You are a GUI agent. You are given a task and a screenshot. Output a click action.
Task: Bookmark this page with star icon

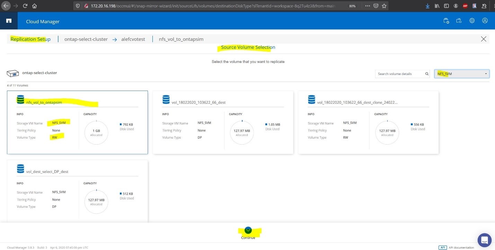(384, 6)
